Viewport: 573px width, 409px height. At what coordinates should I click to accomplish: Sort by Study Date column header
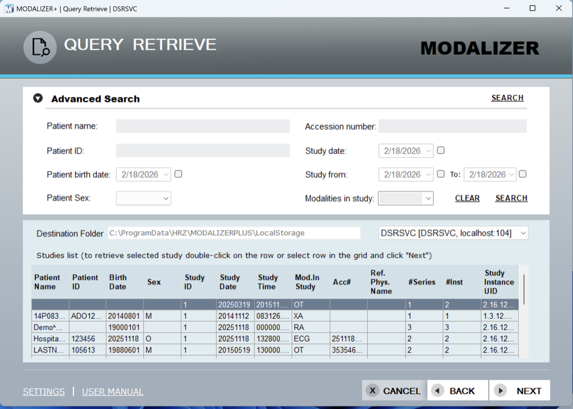click(236, 282)
